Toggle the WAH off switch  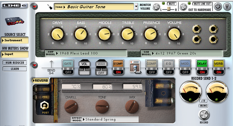(101, 73)
